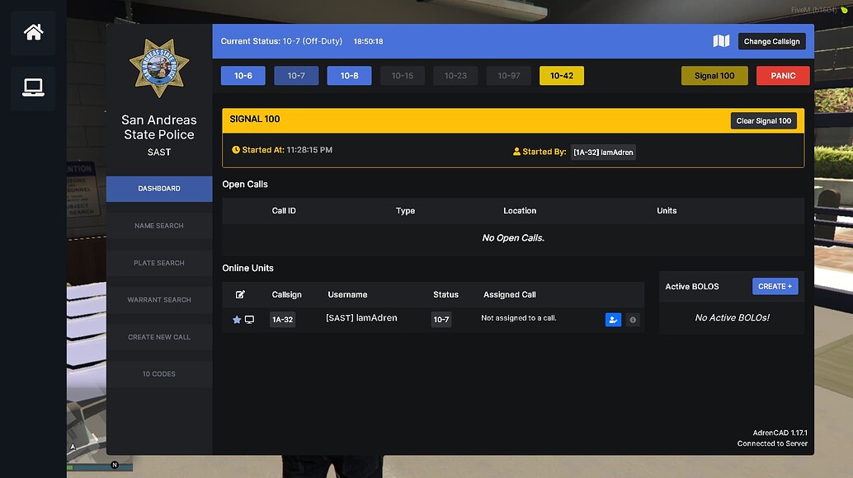The image size is (853, 478).
Task: Click the star icon beside unit 1A-32
Action: point(237,320)
